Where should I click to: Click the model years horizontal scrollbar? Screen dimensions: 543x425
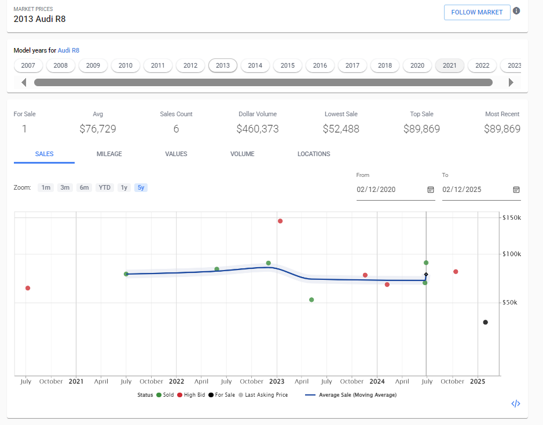[x=263, y=83]
